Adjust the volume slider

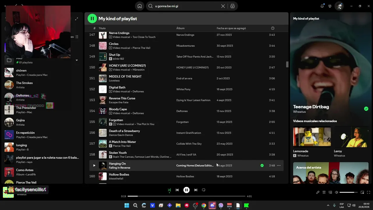(349, 192)
